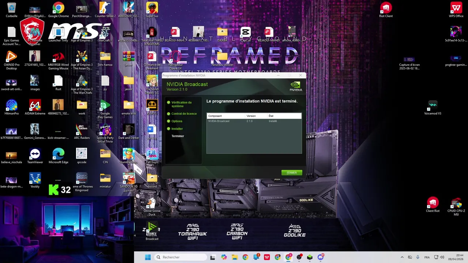Click the FRA language indicator
This screenshot has width=468, height=263.
click(427, 257)
